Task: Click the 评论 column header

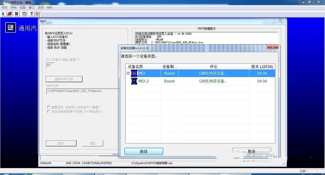Action: 214,67
